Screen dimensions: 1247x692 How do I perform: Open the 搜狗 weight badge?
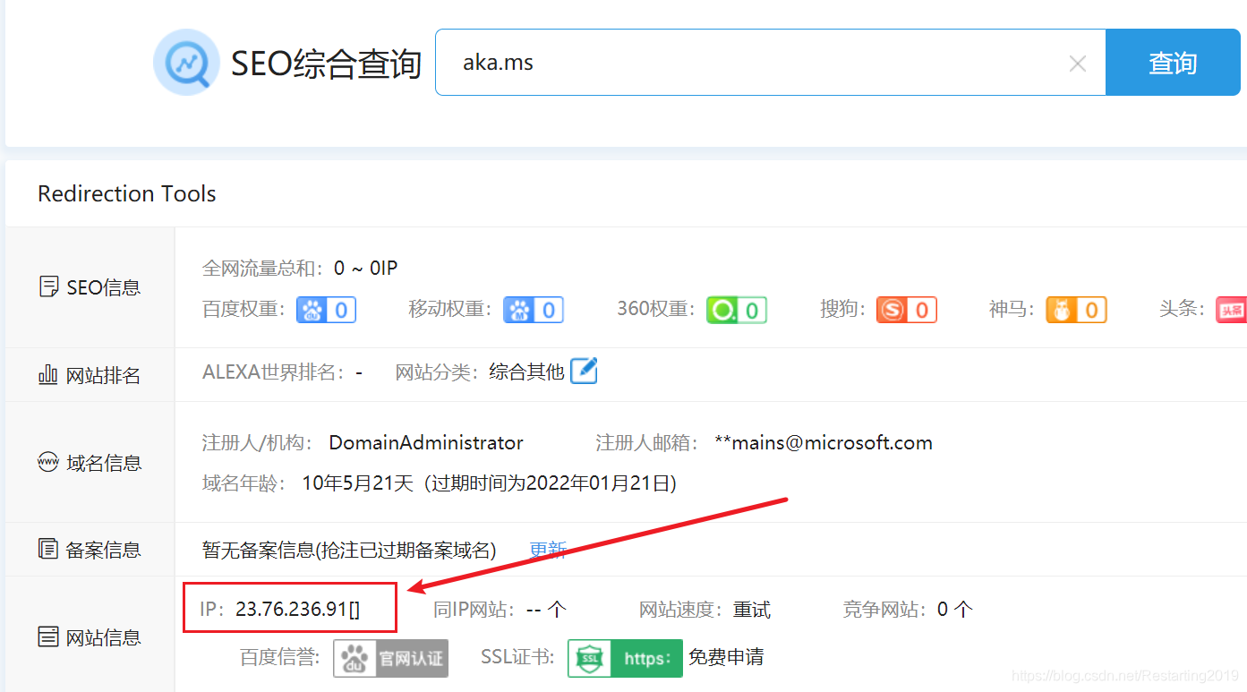pyautogui.click(x=906, y=310)
